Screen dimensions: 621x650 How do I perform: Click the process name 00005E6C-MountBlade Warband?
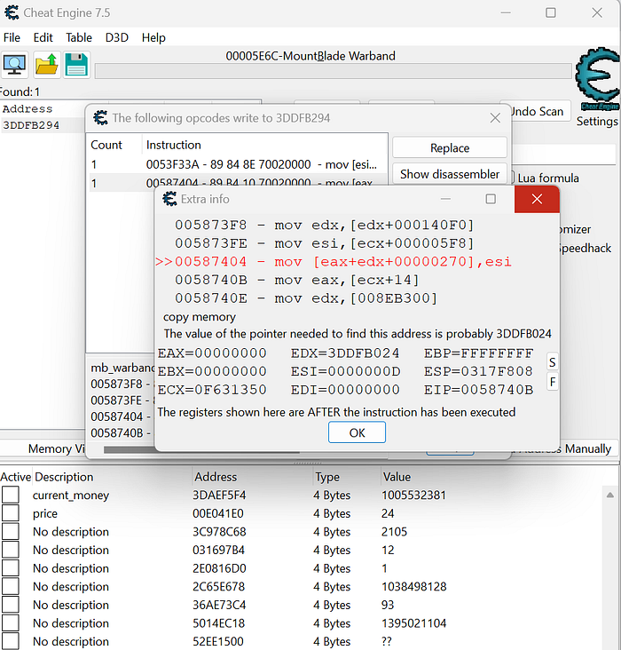tap(310, 56)
